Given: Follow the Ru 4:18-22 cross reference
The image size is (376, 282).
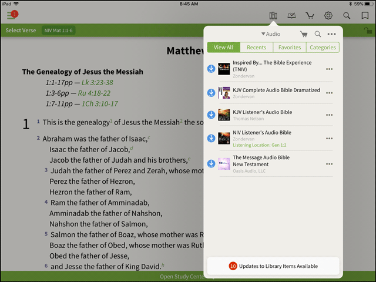Looking at the screenshot, I should [x=94, y=93].
